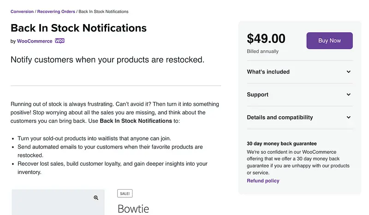
Task: Open the Recovering Orders breadcrumb
Action: [56, 12]
